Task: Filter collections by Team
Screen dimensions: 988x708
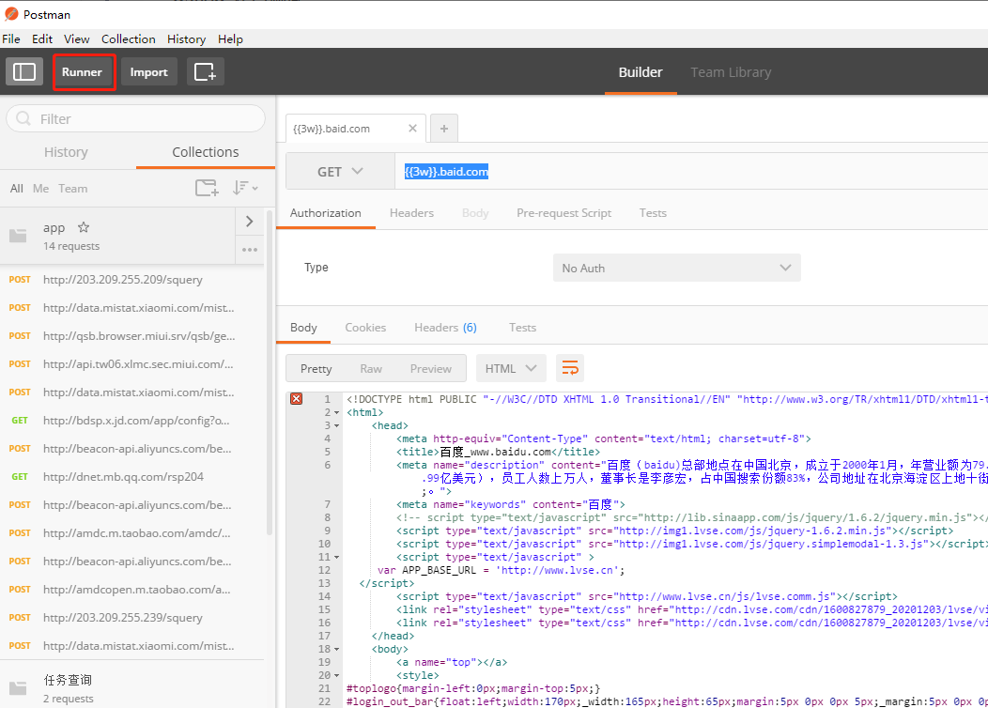Action: 73,189
